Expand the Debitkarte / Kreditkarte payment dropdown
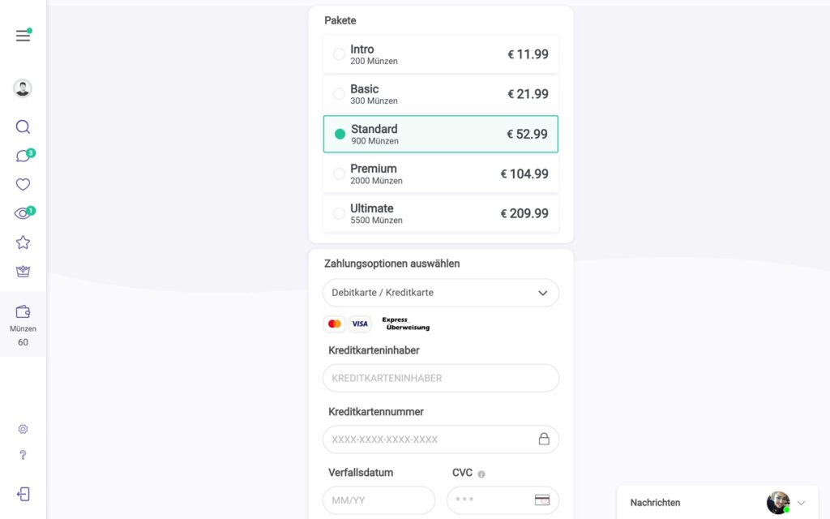 [x=440, y=293]
